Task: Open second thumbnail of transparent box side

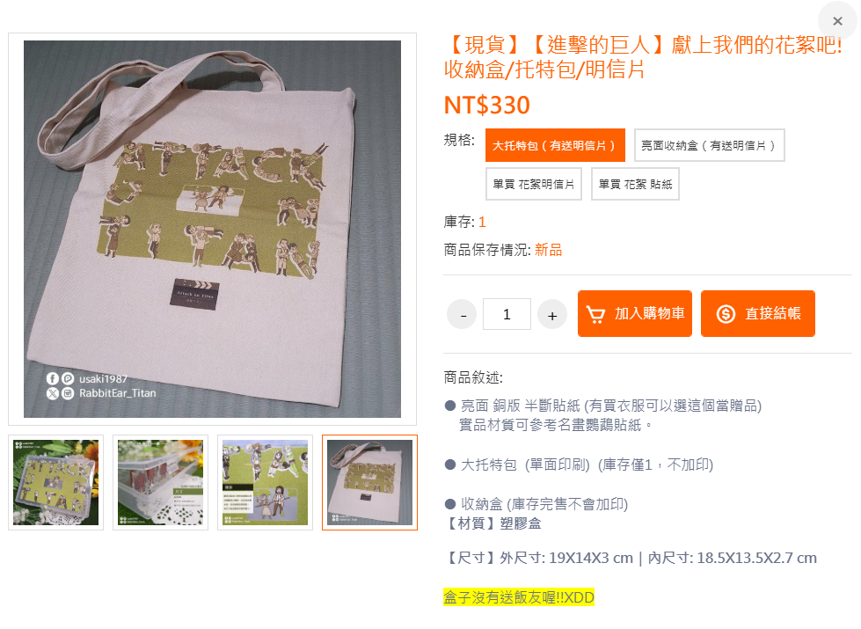Action: coord(160,482)
